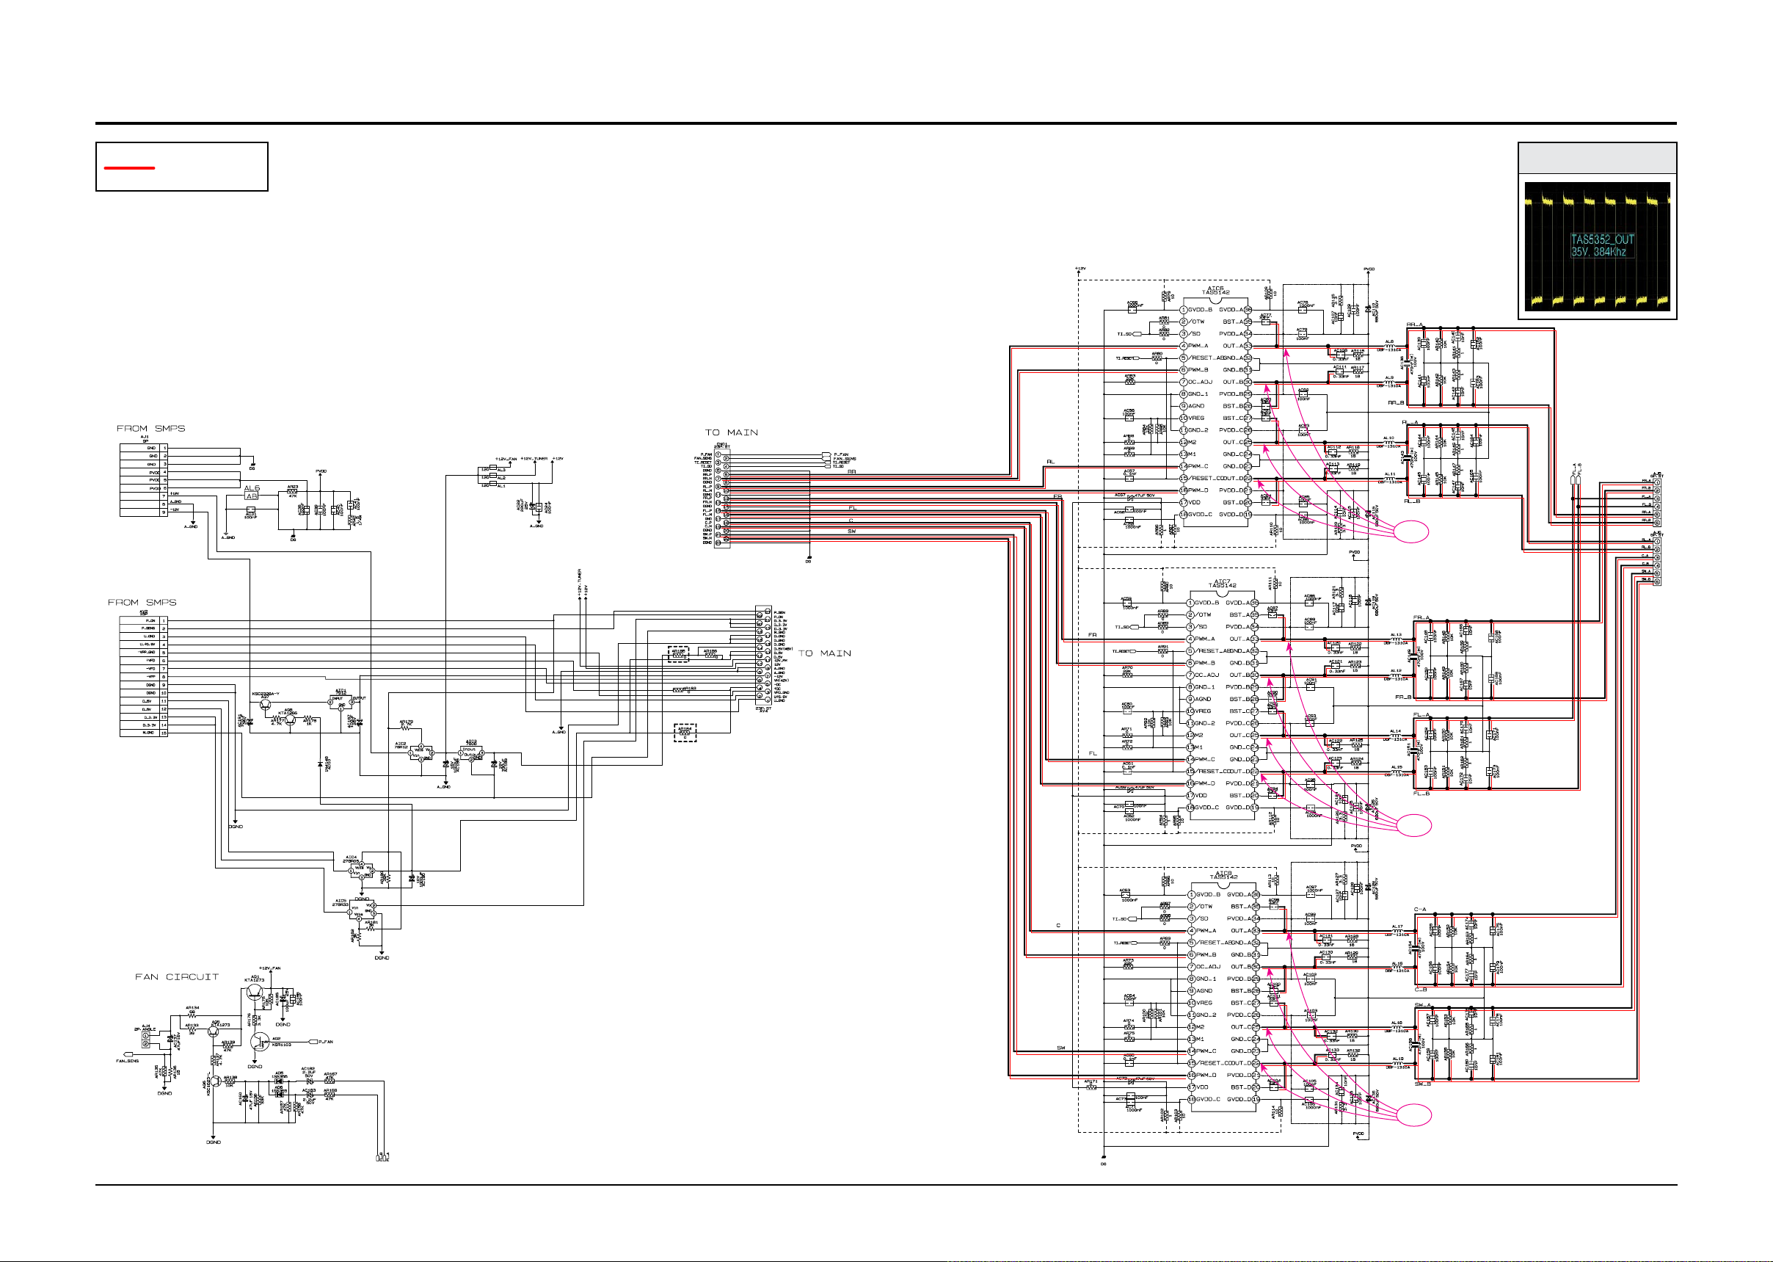
Task: Click the P_FAN signal port in the fan circuit
Action: [x=314, y=1041]
